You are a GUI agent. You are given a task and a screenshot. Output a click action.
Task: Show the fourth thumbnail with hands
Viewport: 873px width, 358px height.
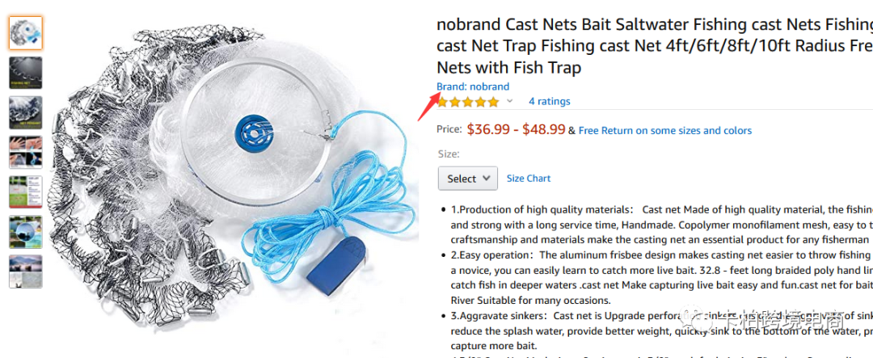click(x=26, y=153)
